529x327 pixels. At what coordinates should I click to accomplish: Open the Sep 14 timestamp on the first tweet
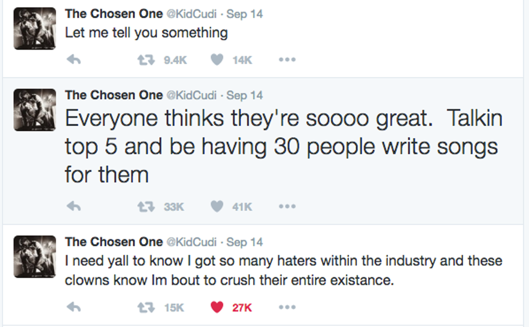coord(245,14)
